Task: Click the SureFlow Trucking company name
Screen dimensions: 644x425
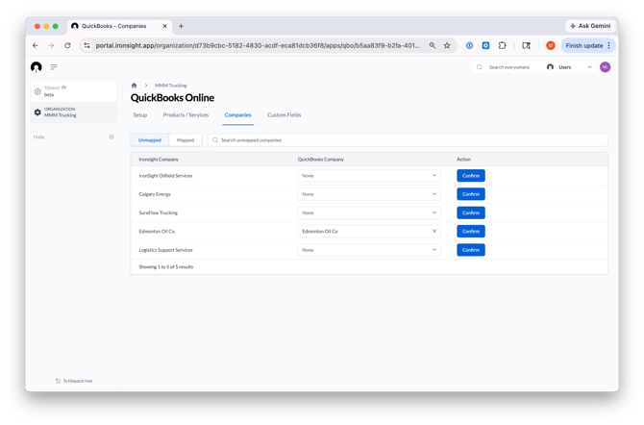Action: click(159, 212)
